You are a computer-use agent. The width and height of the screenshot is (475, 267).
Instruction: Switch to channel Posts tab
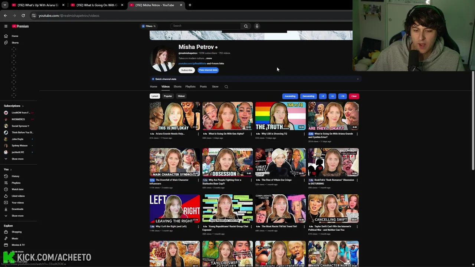coord(203,87)
